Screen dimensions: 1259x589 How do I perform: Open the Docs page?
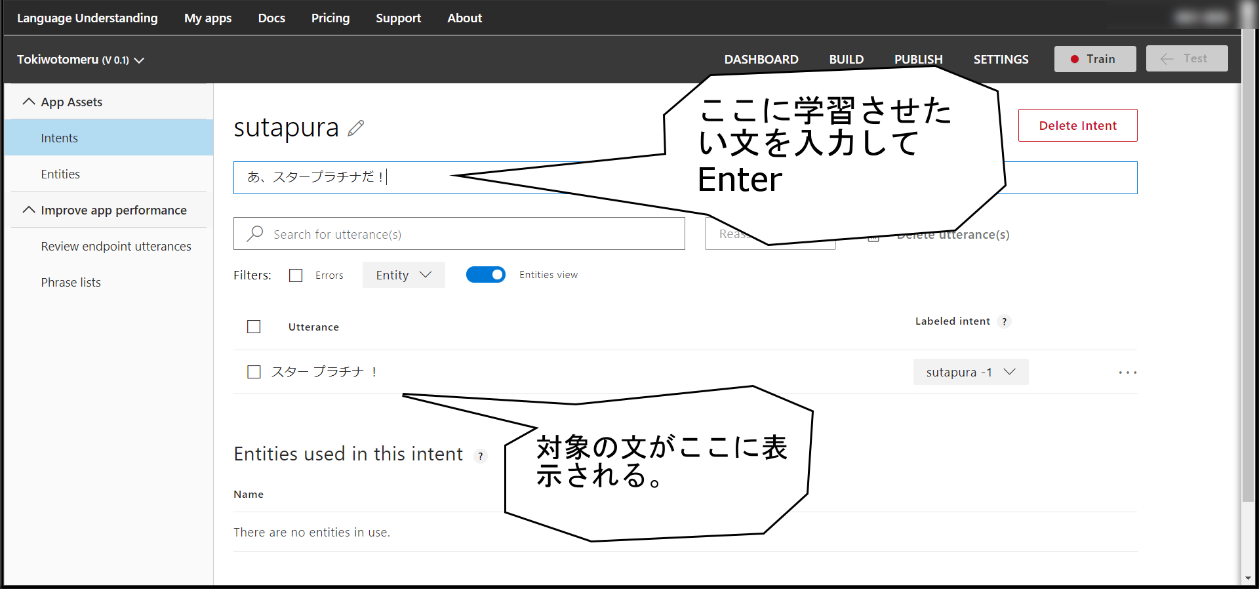tap(271, 18)
